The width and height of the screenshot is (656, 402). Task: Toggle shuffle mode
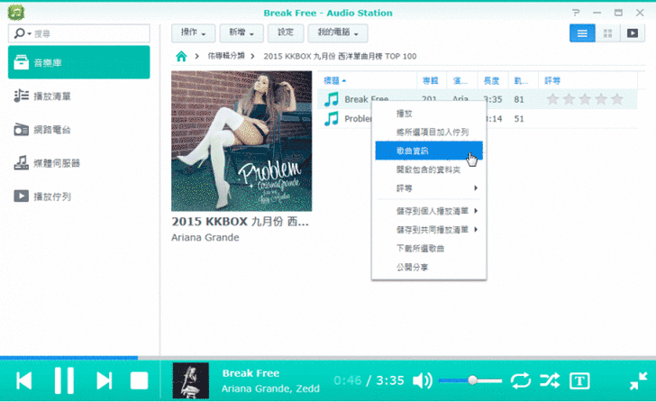pyautogui.click(x=550, y=380)
